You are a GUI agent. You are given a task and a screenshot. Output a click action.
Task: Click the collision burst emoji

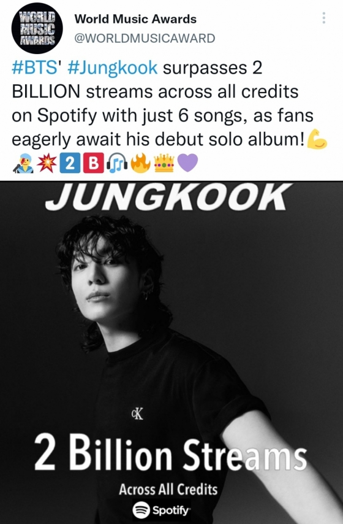(47, 163)
